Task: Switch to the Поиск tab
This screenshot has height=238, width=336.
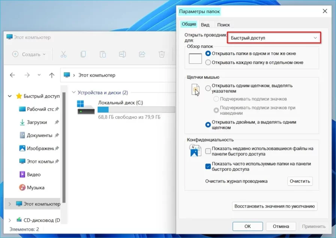Action: coord(223,25)
